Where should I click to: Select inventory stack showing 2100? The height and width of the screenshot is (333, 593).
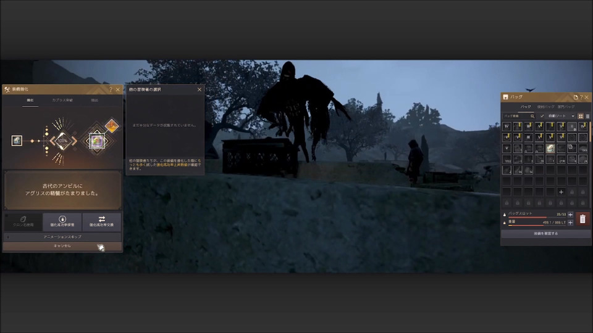click(x=561, y=159)
